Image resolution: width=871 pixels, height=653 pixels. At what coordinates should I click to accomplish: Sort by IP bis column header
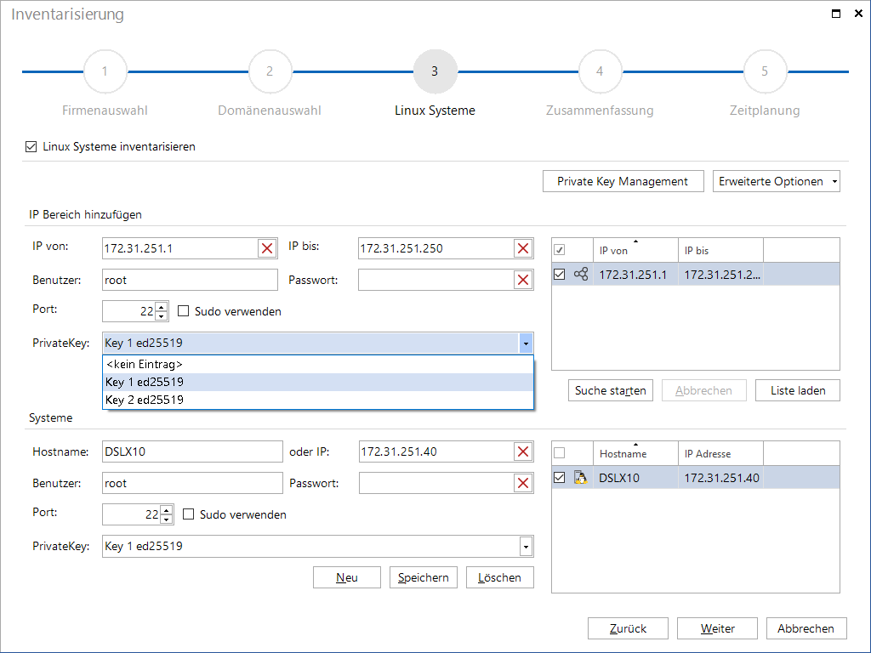tap(720, 251)
